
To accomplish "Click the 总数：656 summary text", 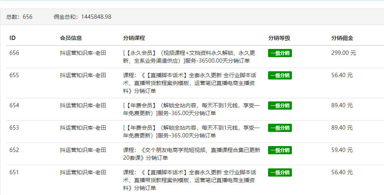I will tap(19, 17).
